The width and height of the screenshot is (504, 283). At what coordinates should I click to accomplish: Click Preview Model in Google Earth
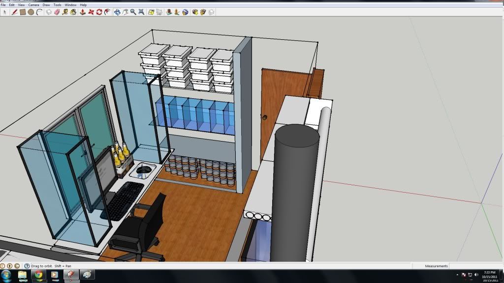click(x=186, y=12)
